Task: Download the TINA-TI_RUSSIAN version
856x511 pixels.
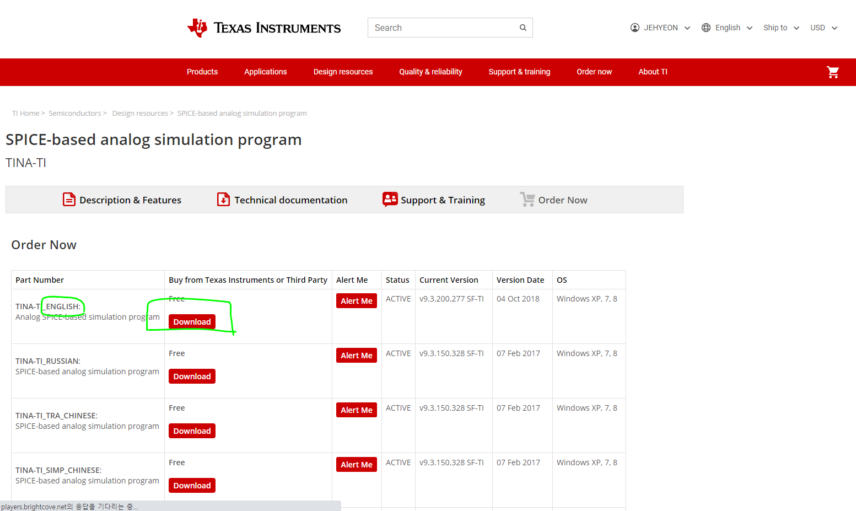Action: tap(192, 376)
